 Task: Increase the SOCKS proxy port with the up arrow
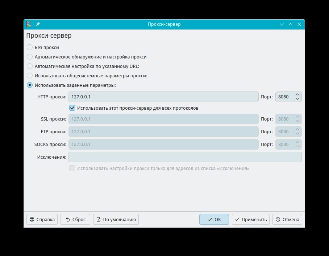(297, 142)
